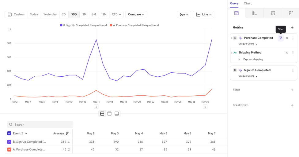Viewport: 299px width, 157px height.
Task: Uncheck B. Sign Up Completed row
Action: click(9, 142)
